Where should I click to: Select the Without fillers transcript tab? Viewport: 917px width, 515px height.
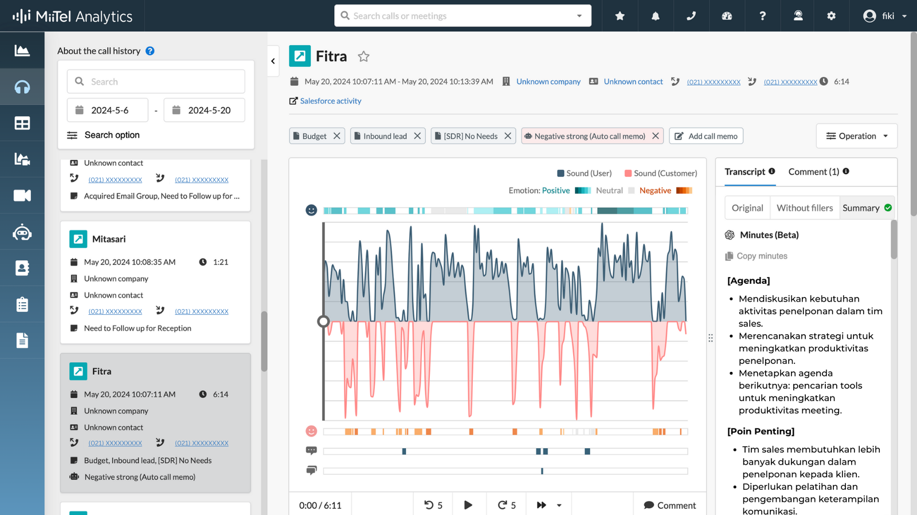pos(804,208)
